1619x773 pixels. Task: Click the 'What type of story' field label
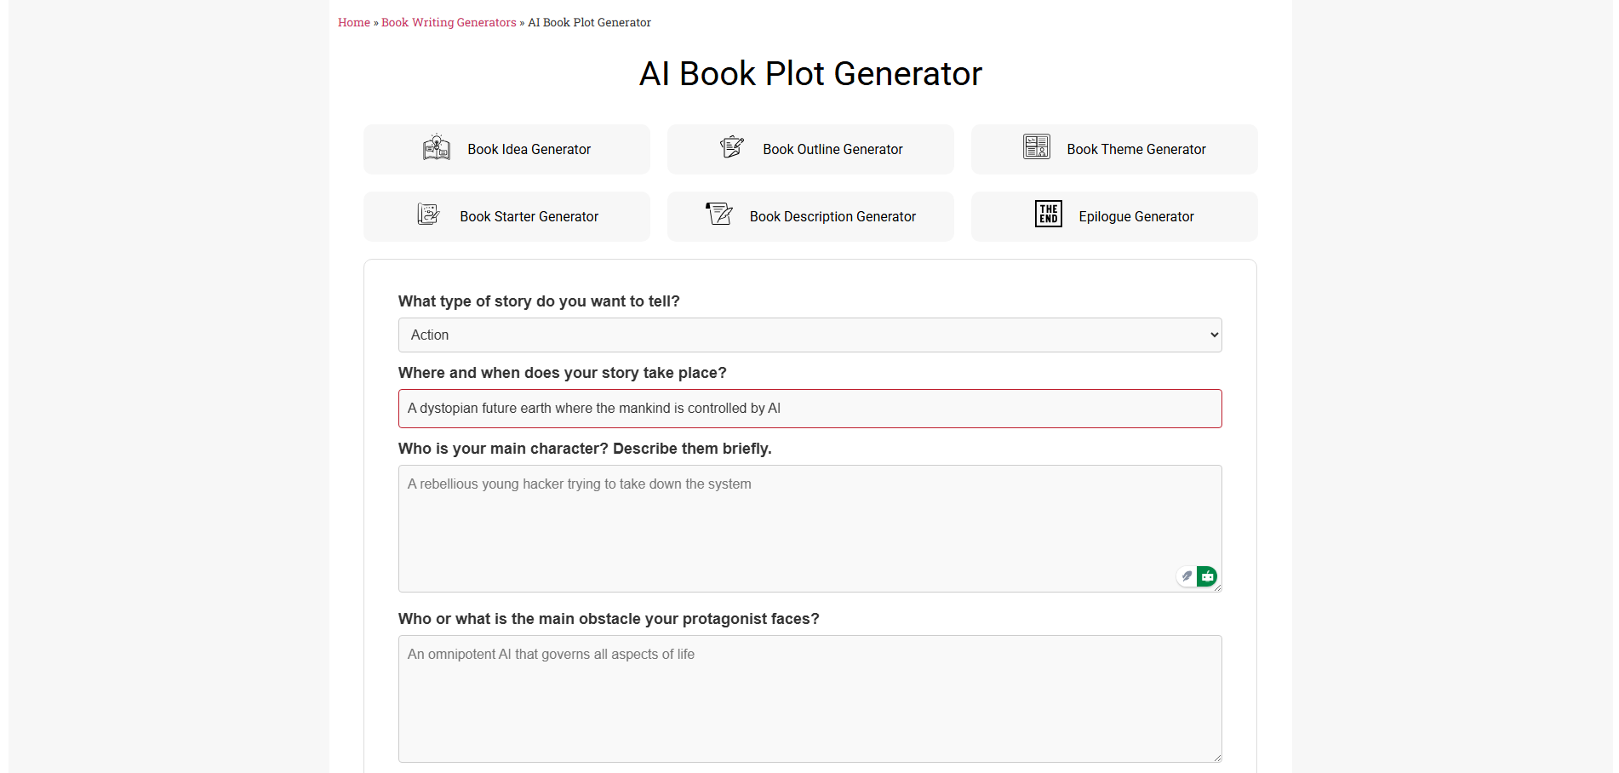click(x=539, y=301)
